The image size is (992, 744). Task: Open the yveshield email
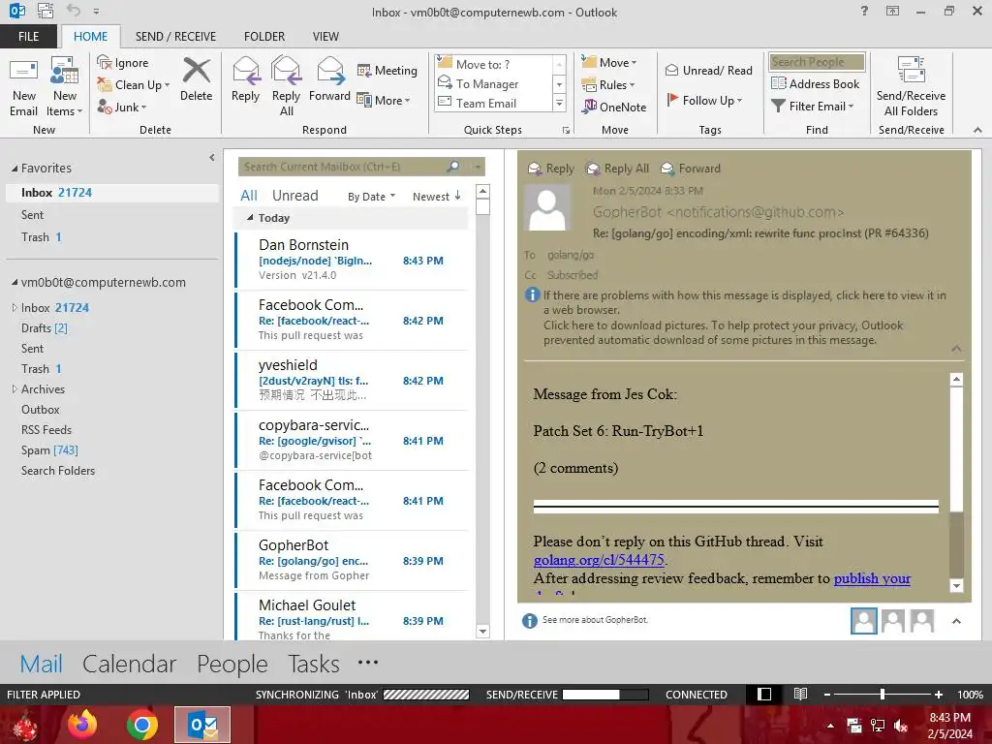click(x=352, y=380)
